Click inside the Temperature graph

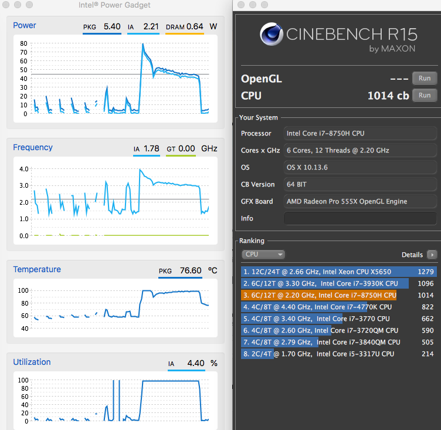[x=116, y=308]
